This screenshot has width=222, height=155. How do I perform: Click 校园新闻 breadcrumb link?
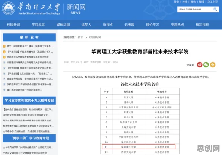tap(95, 37)
